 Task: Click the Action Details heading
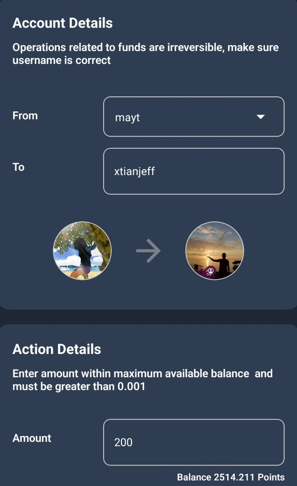[x=57, y=349]
